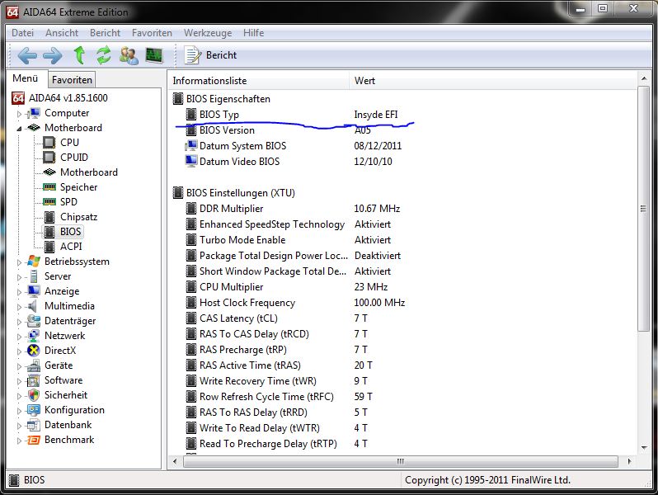Select the DirectX yellow X icon

point(34,351)
